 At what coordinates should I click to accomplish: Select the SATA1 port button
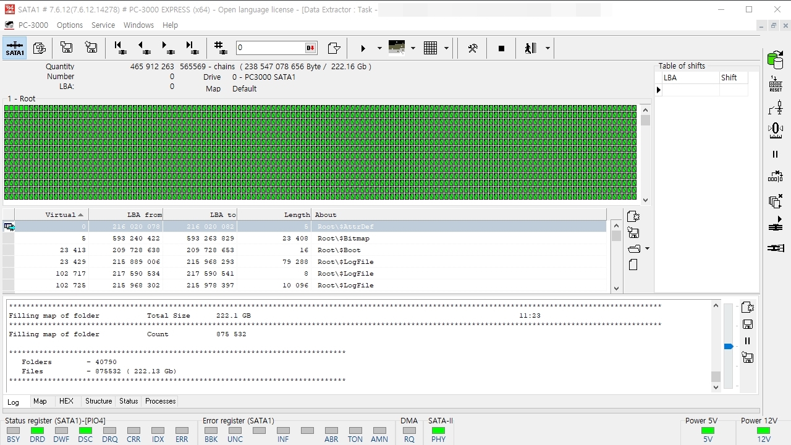point(15,48)
